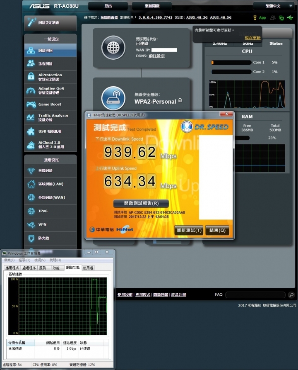Click the guest users status icon in header

pos(273,18)
